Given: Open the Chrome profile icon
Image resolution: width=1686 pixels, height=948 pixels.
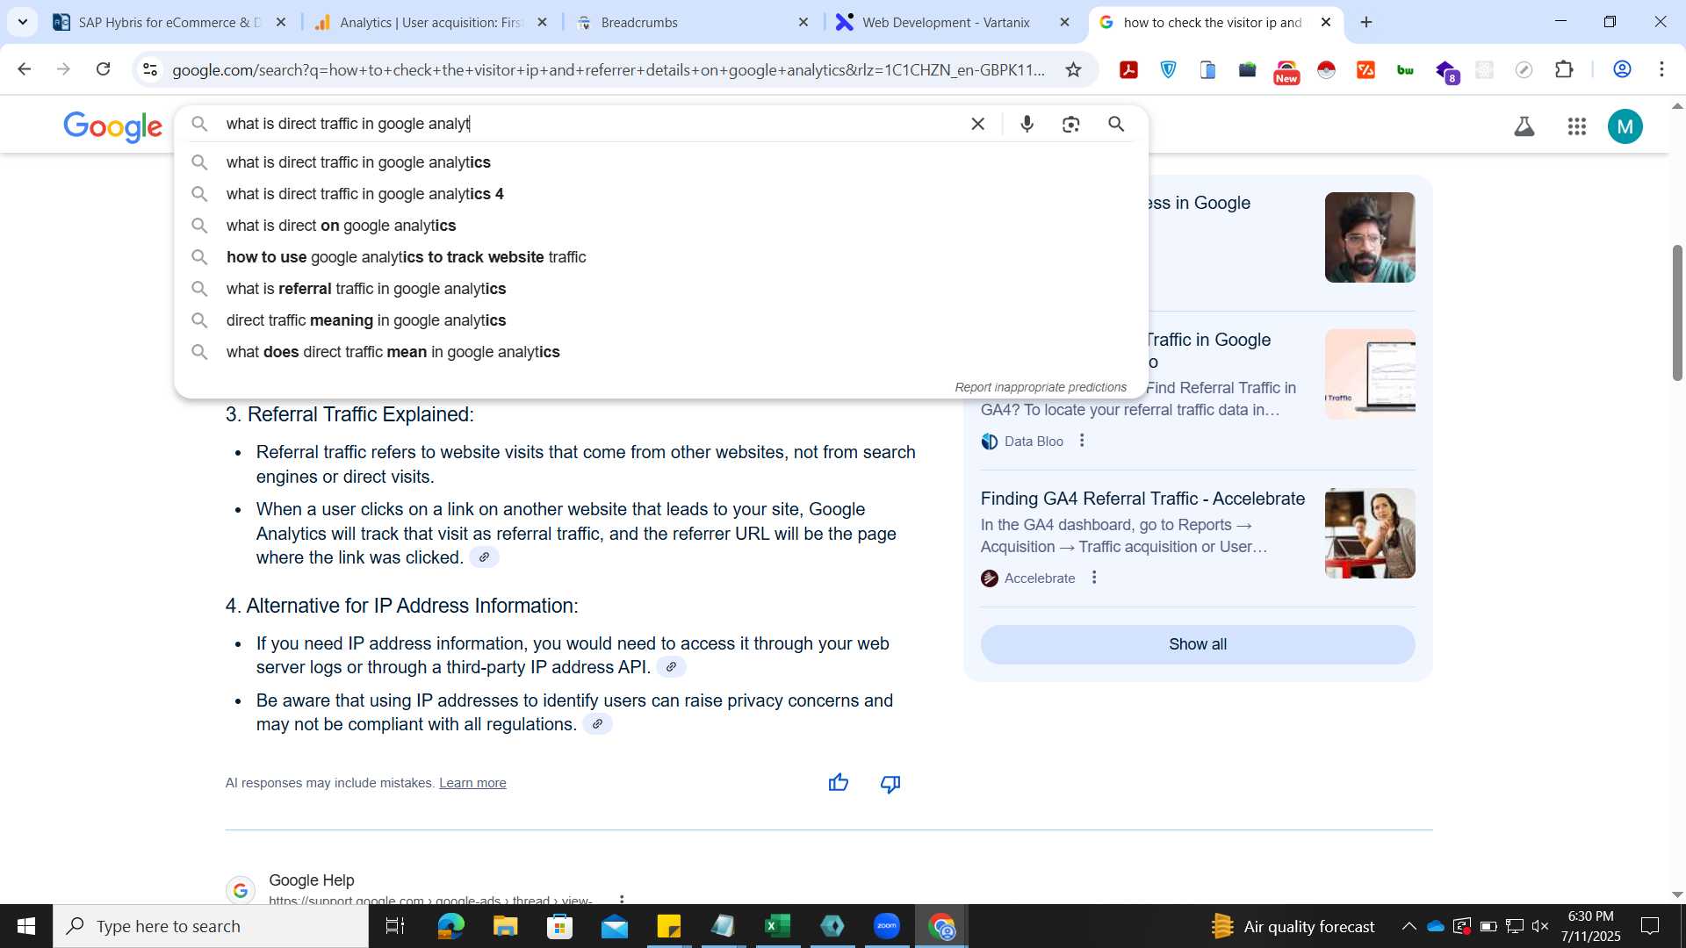Looking at the screenshot, I should click(x=1622, y=70).
